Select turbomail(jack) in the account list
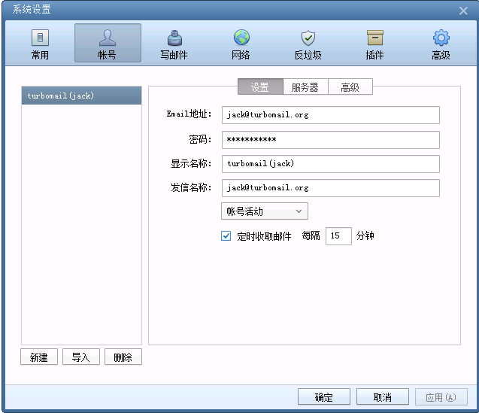 (81, 96)
